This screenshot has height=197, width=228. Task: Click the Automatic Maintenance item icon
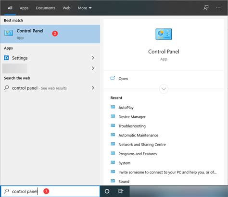coord(113,135)
